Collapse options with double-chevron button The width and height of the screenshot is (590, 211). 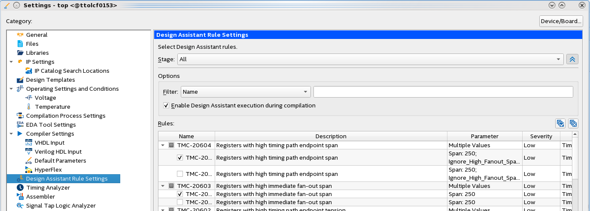click(572, 59)
